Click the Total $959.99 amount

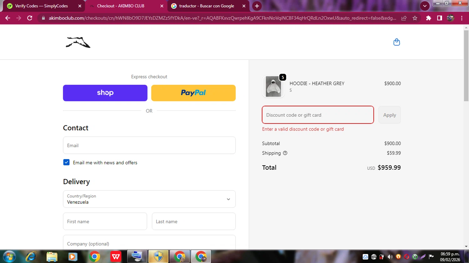click(389, 168)
